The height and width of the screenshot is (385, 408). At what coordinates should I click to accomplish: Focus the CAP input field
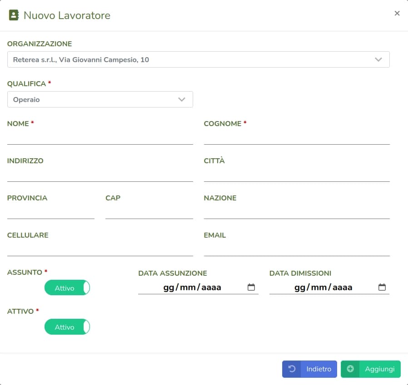point(149,211)
